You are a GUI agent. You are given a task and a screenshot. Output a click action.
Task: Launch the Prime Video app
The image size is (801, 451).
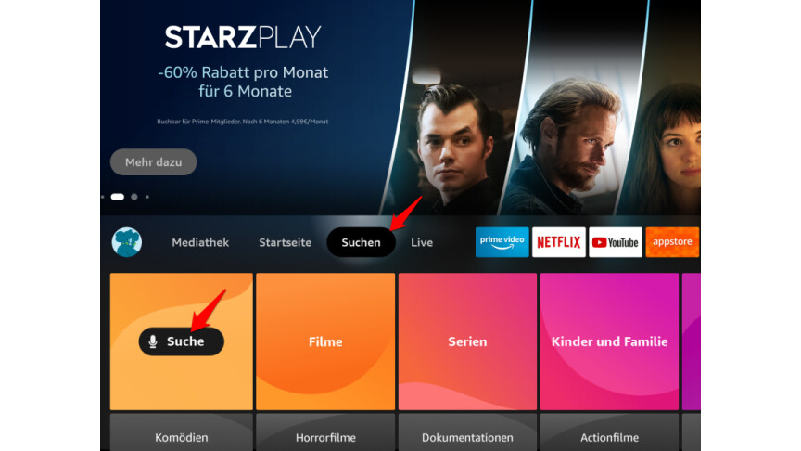coord(502,242)
